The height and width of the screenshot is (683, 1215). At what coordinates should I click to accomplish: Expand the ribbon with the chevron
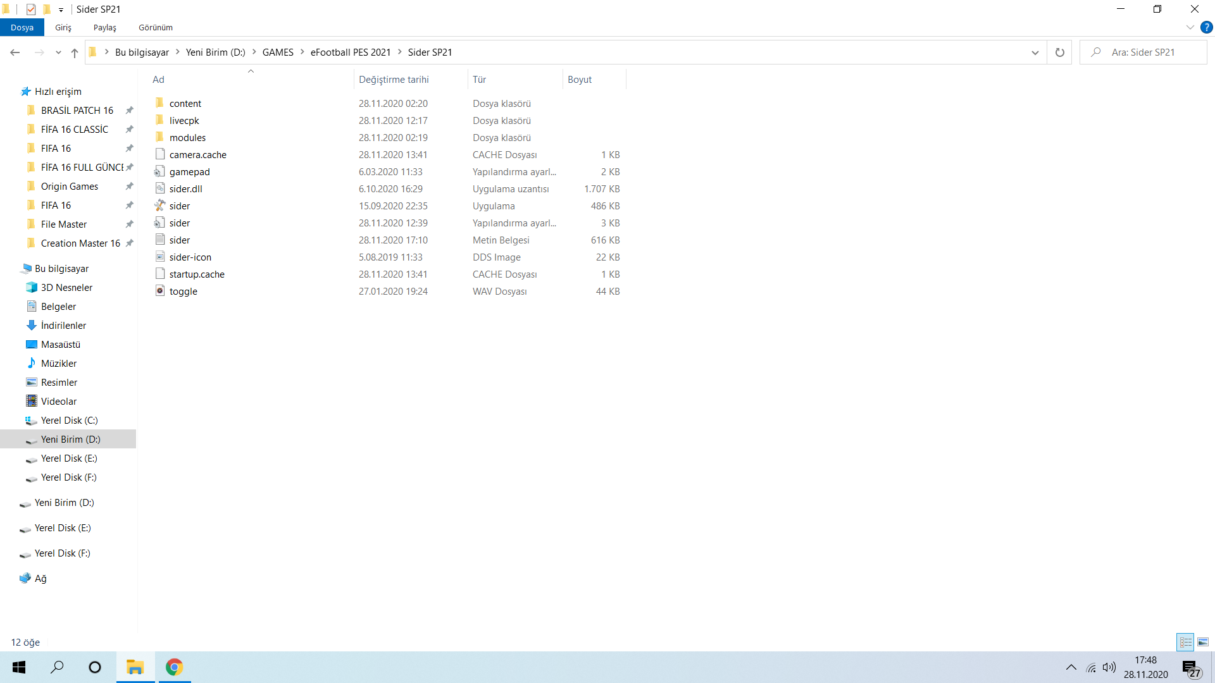1190,27
